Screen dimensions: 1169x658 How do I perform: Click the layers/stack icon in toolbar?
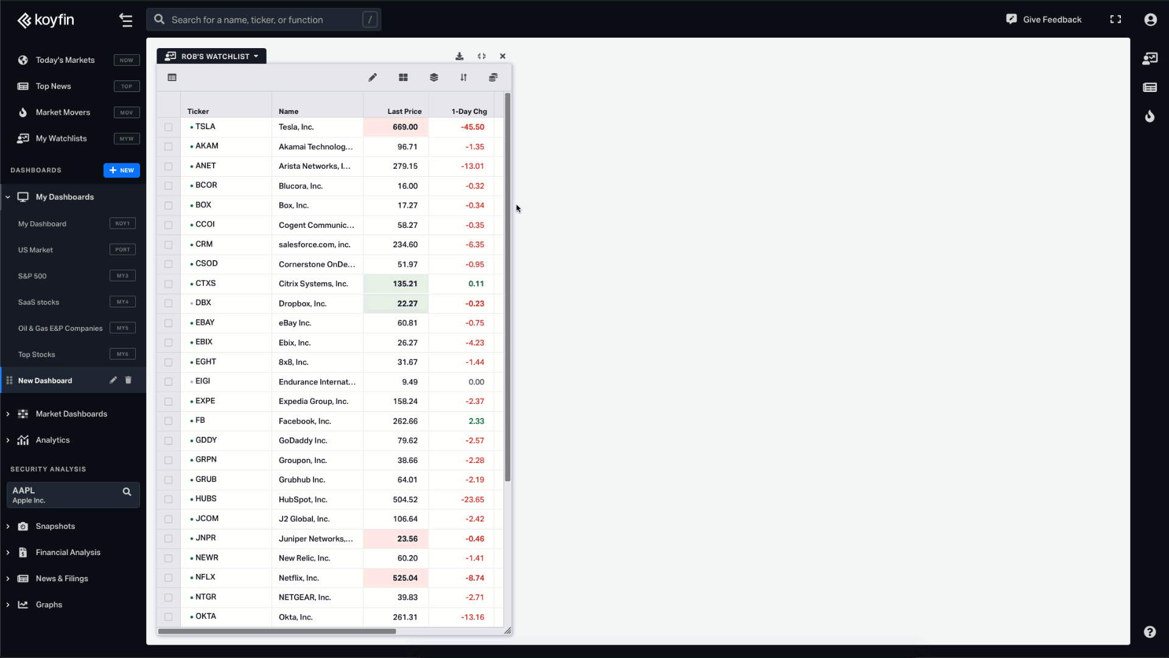[x=433, y=76]
